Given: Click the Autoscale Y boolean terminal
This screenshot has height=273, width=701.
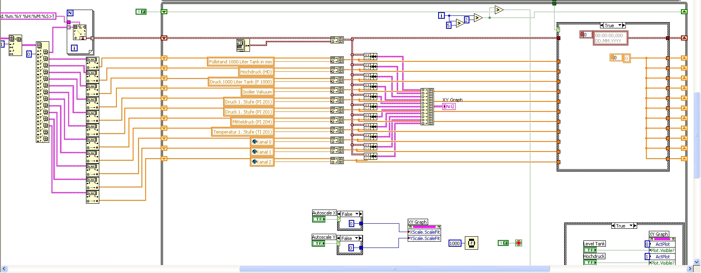Looking at the screenshot, I should (318, 243).
